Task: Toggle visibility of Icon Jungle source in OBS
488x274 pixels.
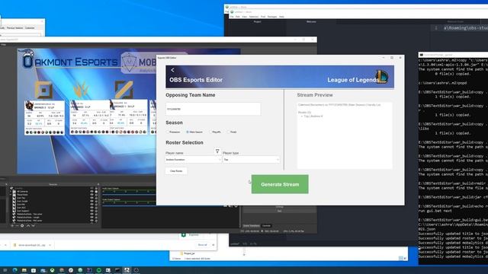Action: 91,201
